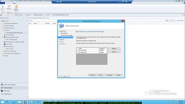Open the Administration workspace icon
This screenshot has width=185, height=104.
click(2, 94)
